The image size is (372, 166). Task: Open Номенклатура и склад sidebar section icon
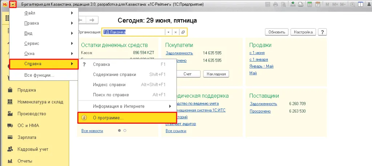[10, 102]
